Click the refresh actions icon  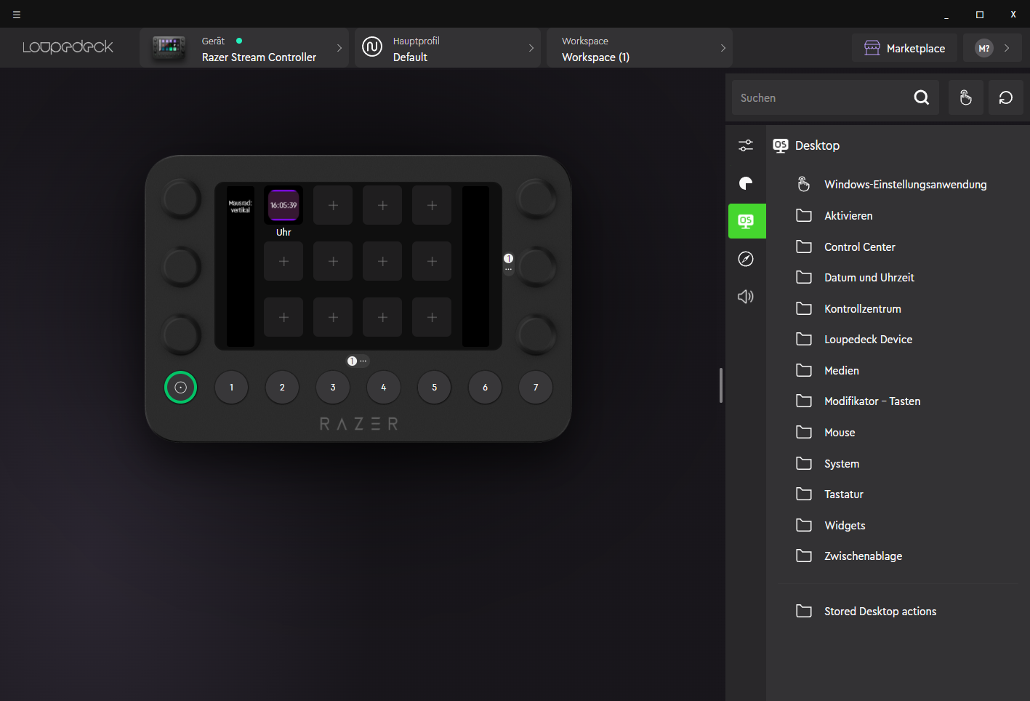(x=1006, y=97)
